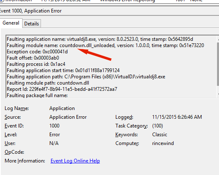Click the Computer value 'rincewind'

click(x=163, y=143)
